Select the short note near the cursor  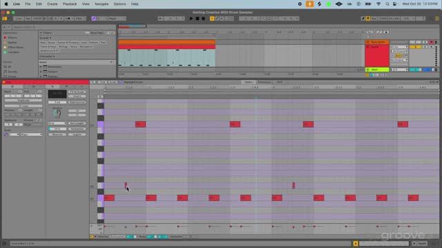point(126,185)
